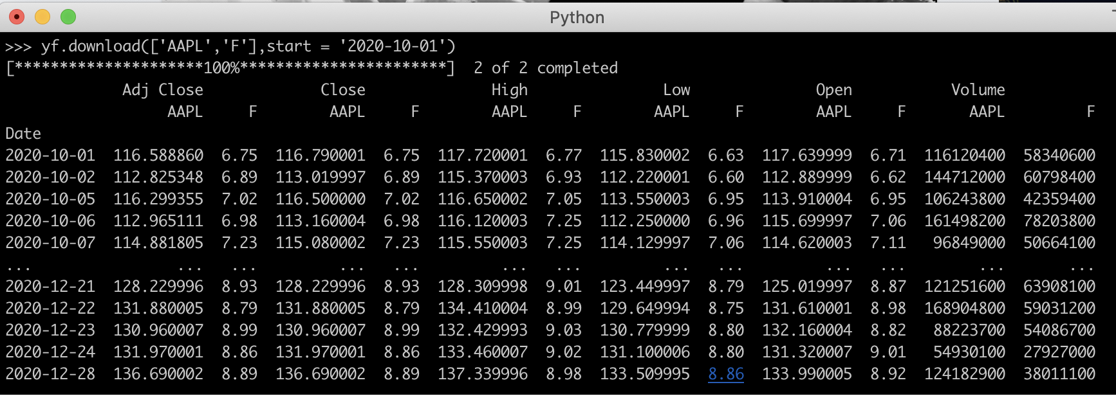Image resolution: width=1116 pixels, height=396 pixels.
Task: Click the 'Date' index label
Action: pos(23,134)
